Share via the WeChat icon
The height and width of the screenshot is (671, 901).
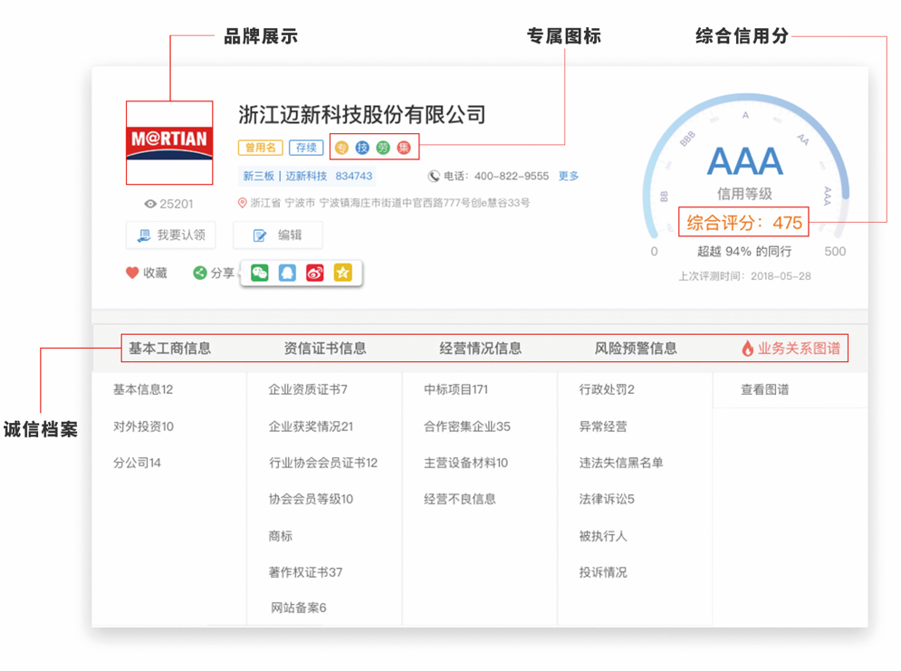[260, 273]
